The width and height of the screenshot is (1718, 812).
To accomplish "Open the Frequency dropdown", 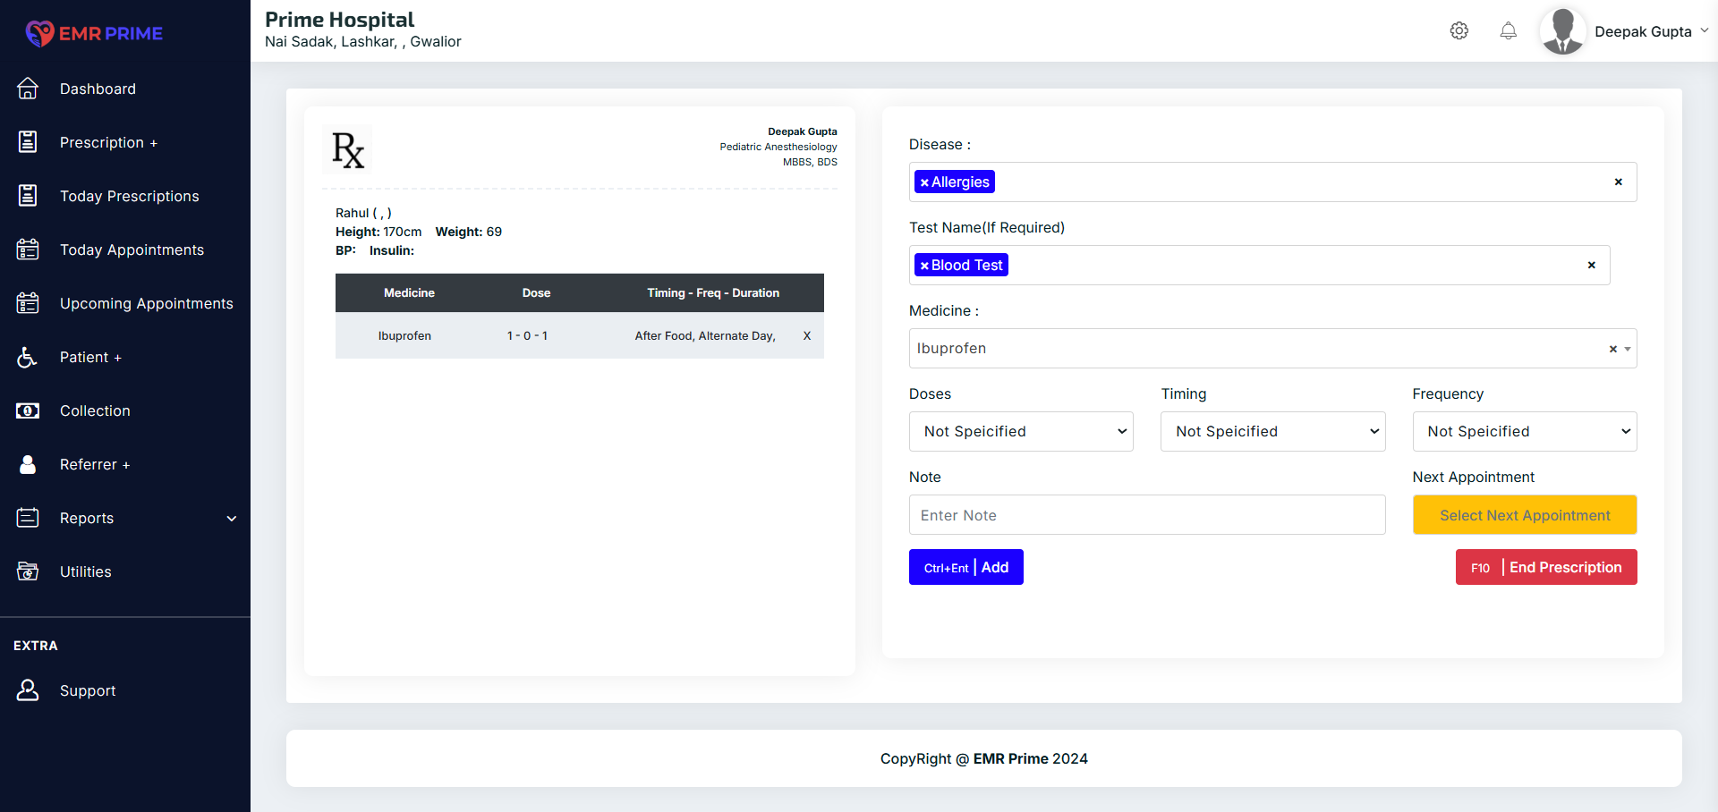I will click(x=1524, y=431).
